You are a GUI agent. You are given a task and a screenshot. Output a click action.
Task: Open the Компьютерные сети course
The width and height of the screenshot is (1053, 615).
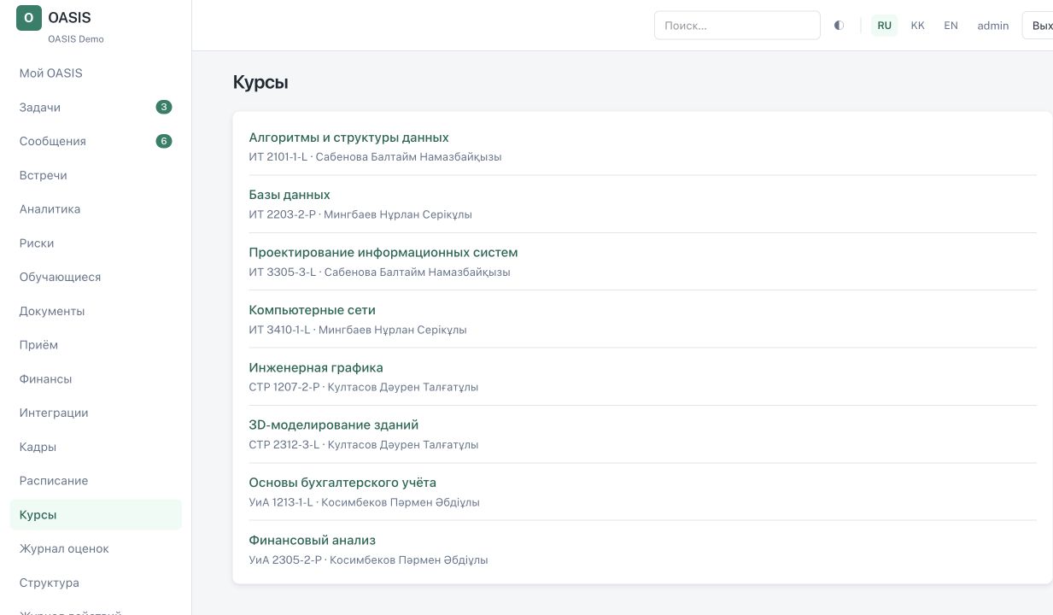click(x=312, y=310)
